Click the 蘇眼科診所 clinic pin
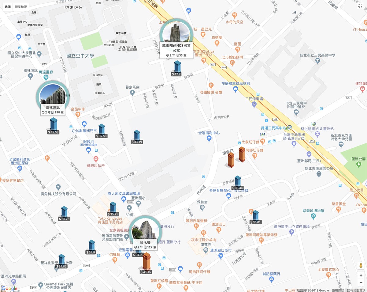 coord(96,159)
